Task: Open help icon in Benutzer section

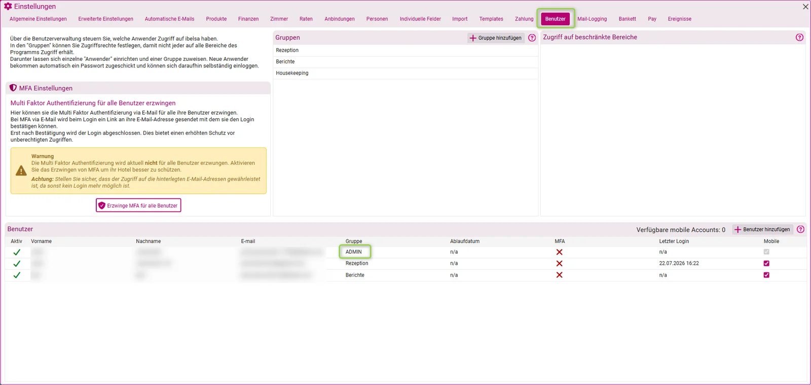Action: click(x=800, y=229)
